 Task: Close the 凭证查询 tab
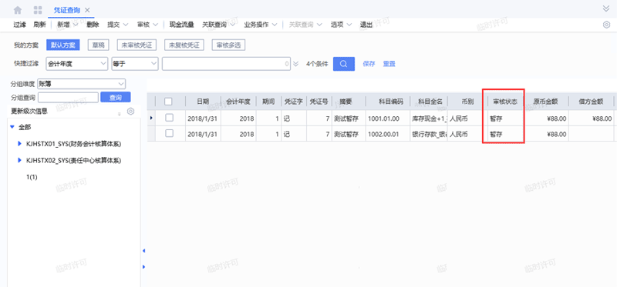(x=87, y=10)
